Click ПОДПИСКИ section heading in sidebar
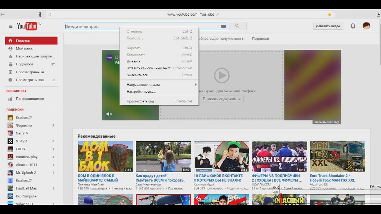Screen dimensions: 381x214 pyautogui.click(x=15, y=110)
